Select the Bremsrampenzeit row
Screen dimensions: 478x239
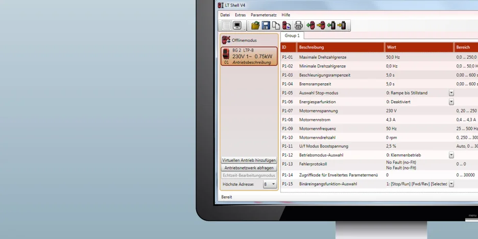point(379,84)
